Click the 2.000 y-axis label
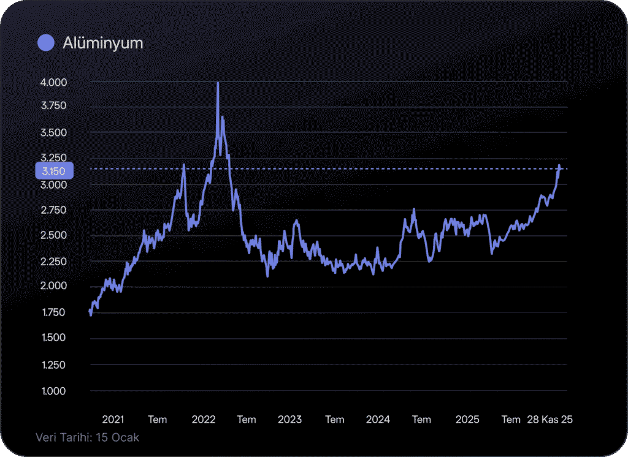 click(54, 286)
